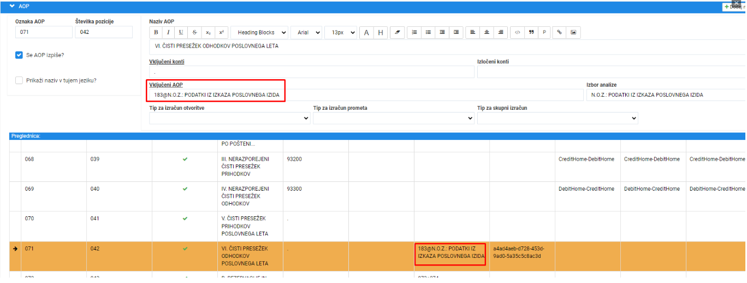
Task: Toggle underline formatting in editor toolbar
Action: 181,32
